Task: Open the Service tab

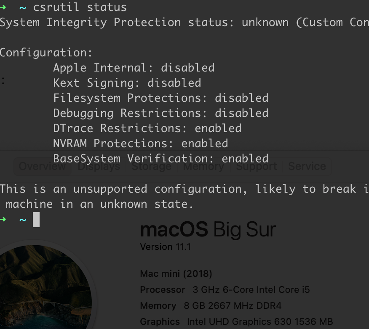Action: click(x=307, y=166)
